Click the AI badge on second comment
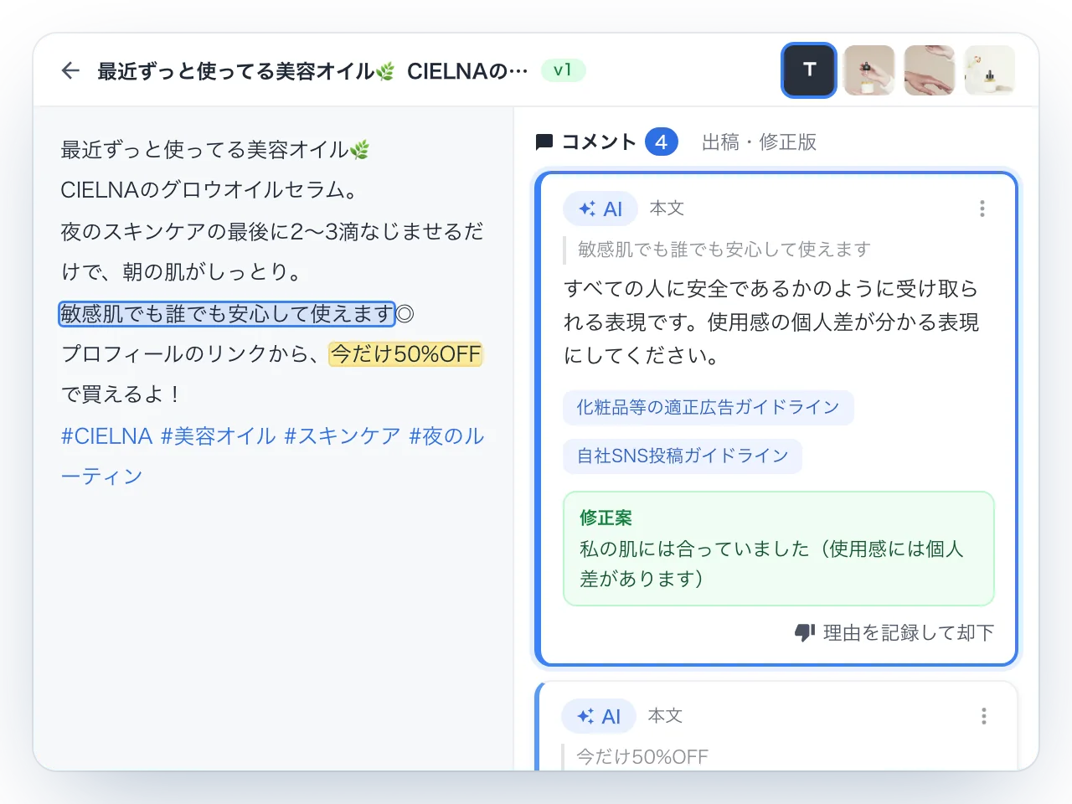This screenshot has width=1072, height=804. tap(599, 716)
